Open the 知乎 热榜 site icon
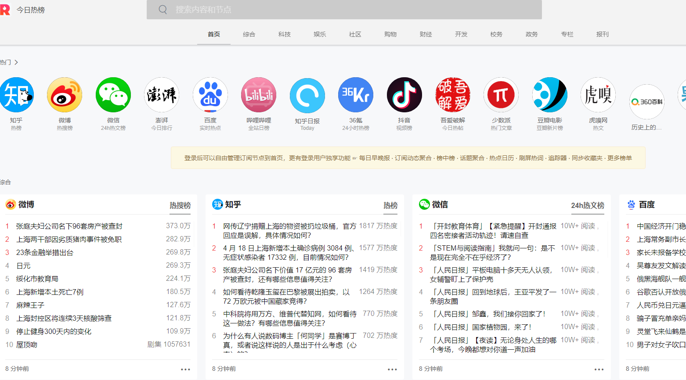Screen dimensions: 686x380 (16, 95)
